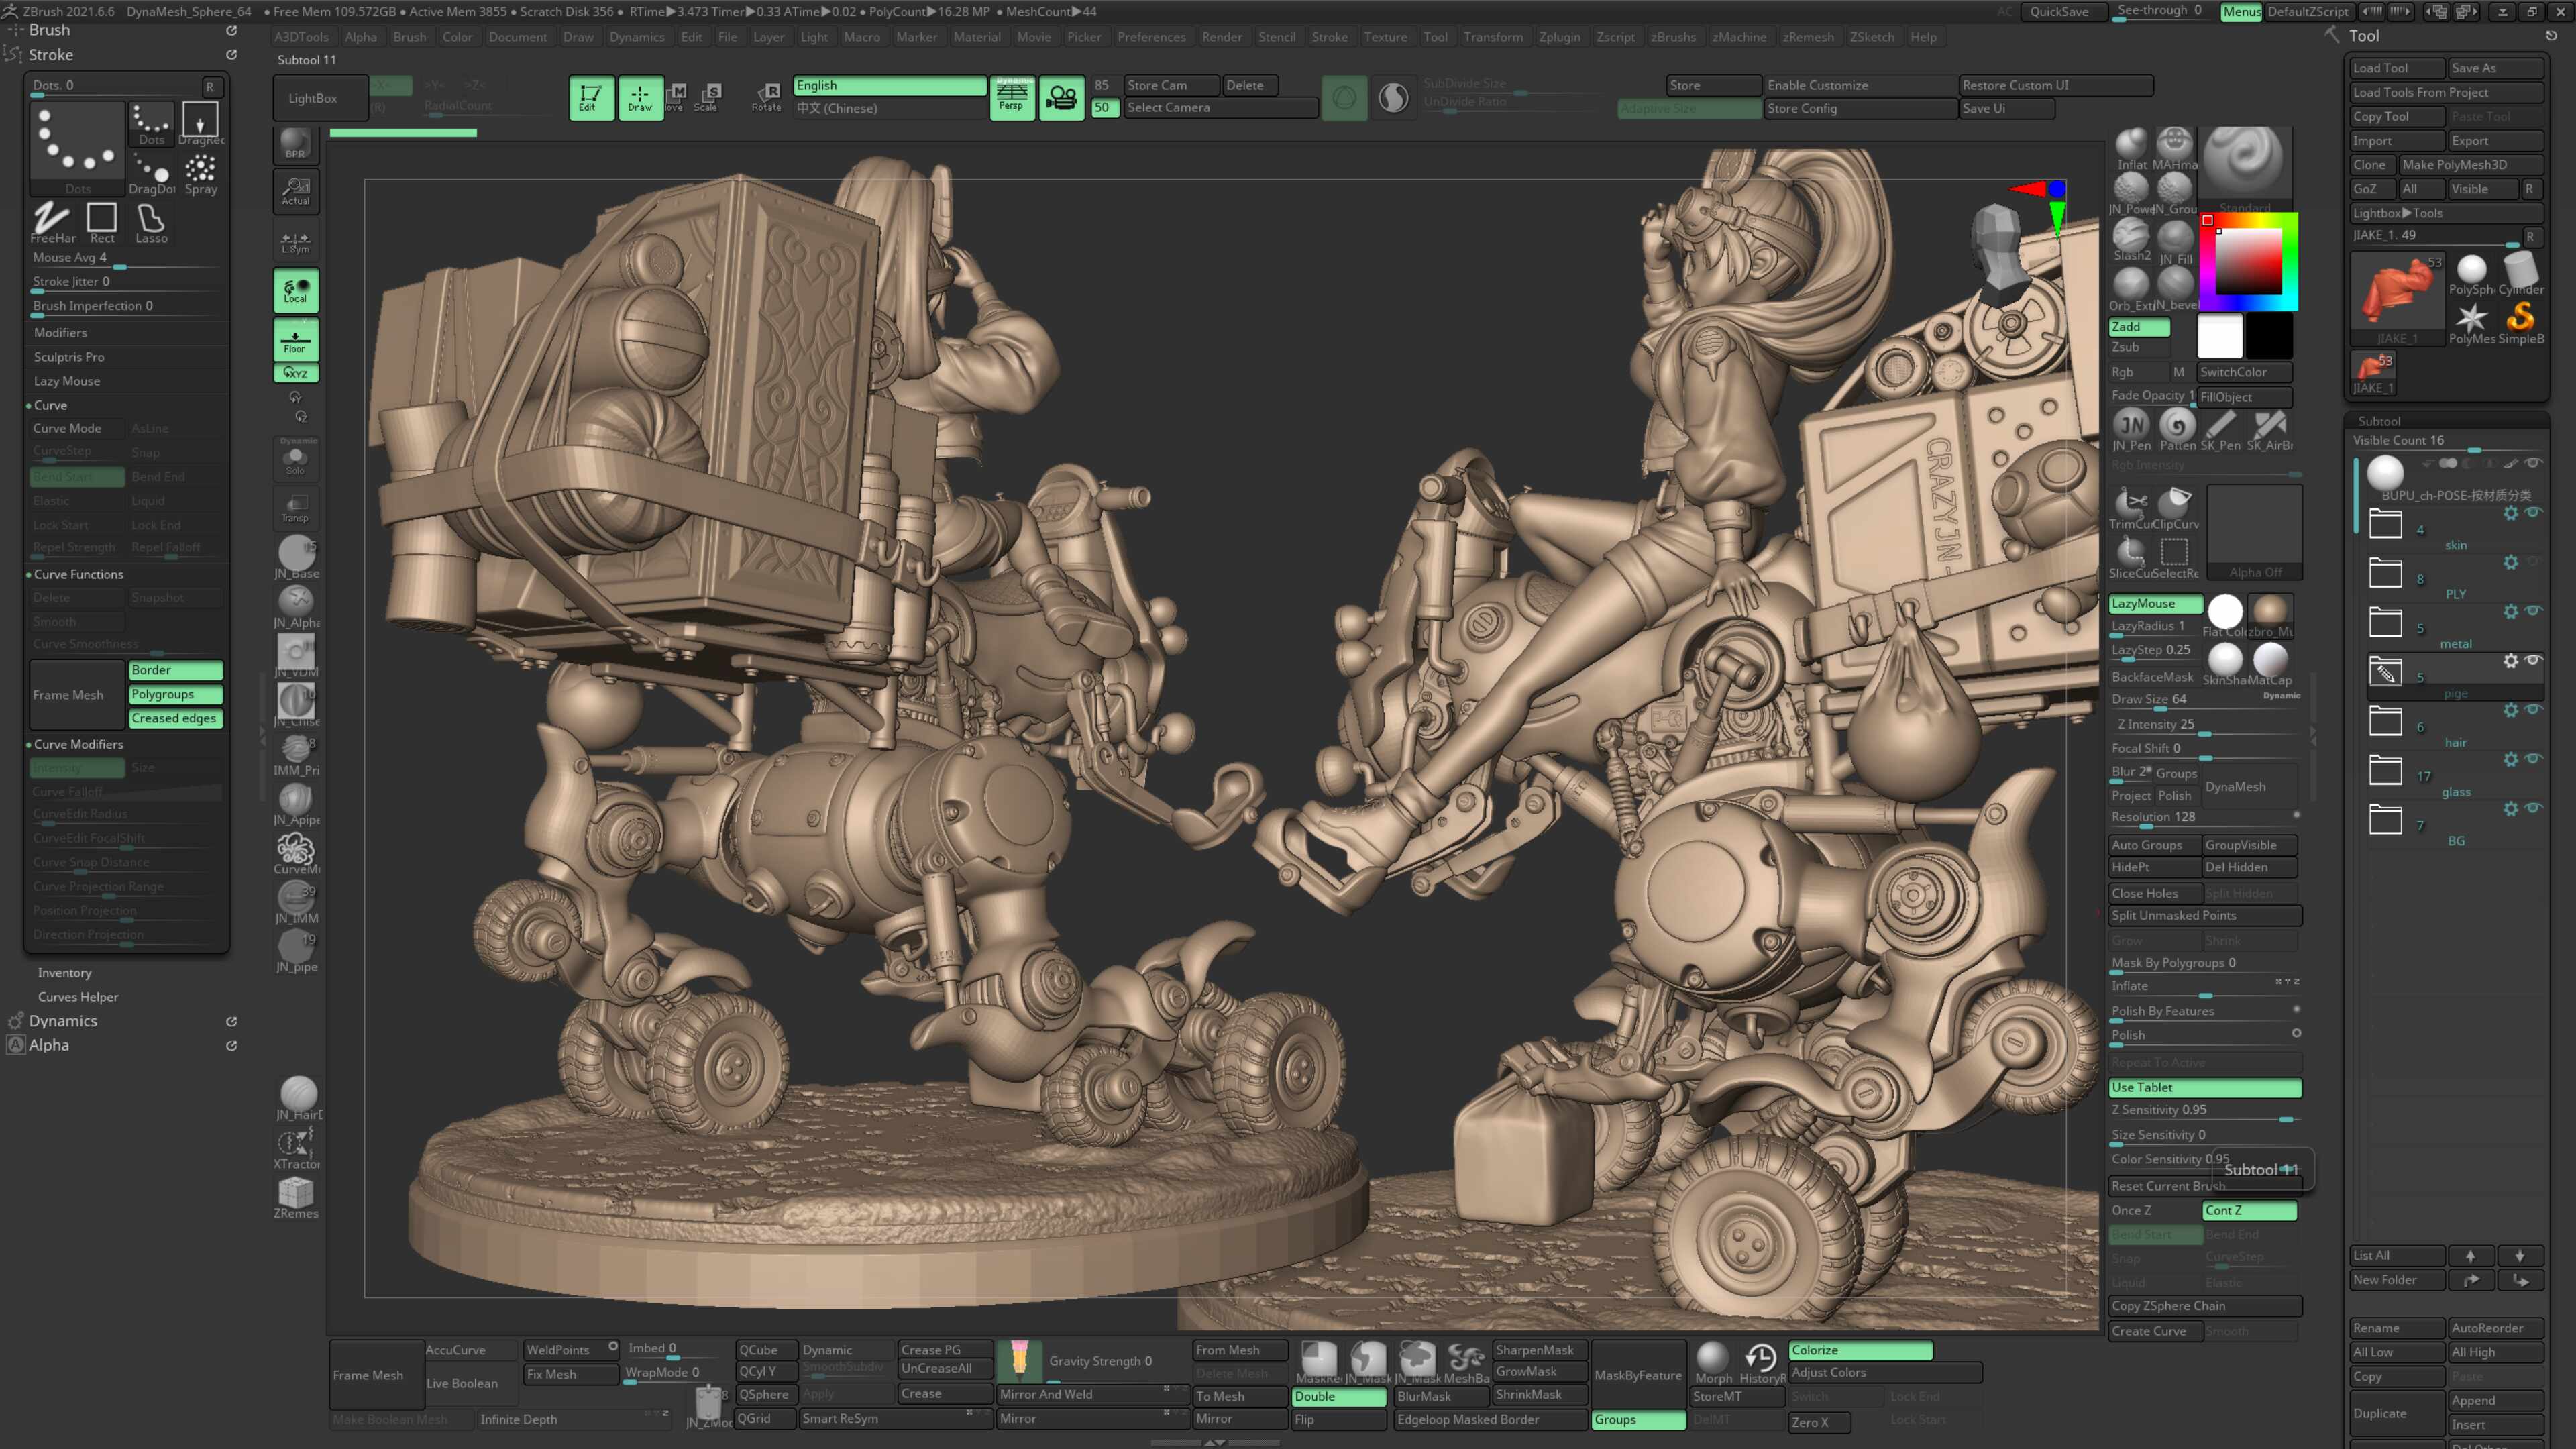The width and height of the screenshot is (2576, 1449).
Task: Open gear settings for the glass folder
Action: pos(2511,760)
